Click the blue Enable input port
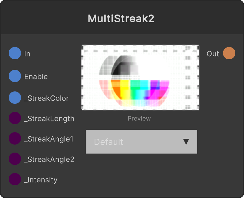Viewport: 244px width, 198px height. [x=15, y=76]
